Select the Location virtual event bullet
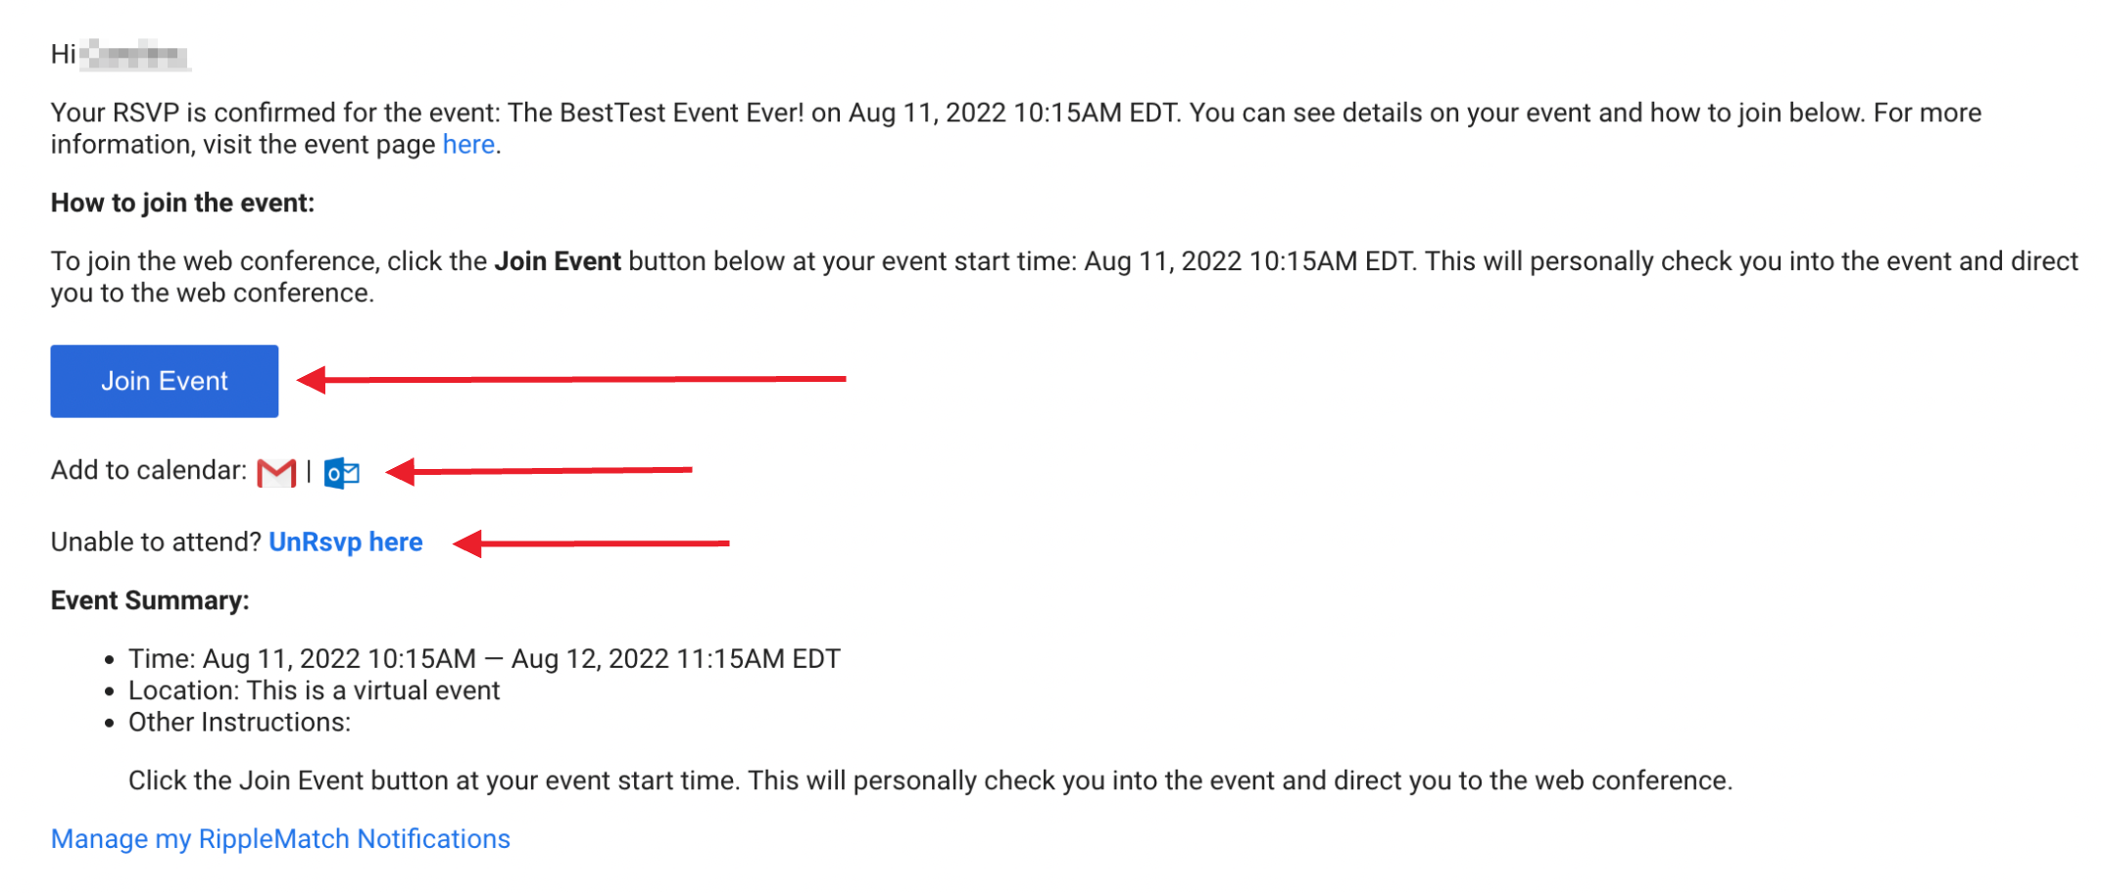Viewport: 2101px width, 893px height. pos(314,690)
